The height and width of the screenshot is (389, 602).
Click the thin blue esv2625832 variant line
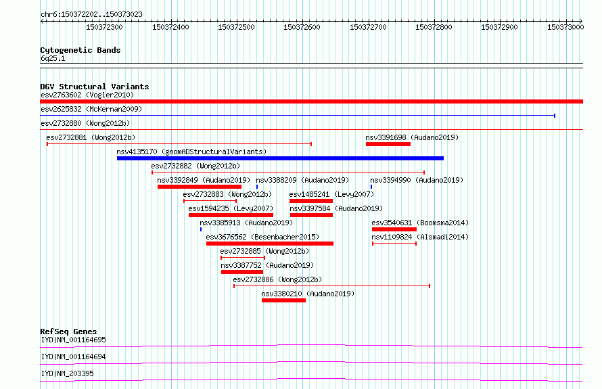(298, 116)
